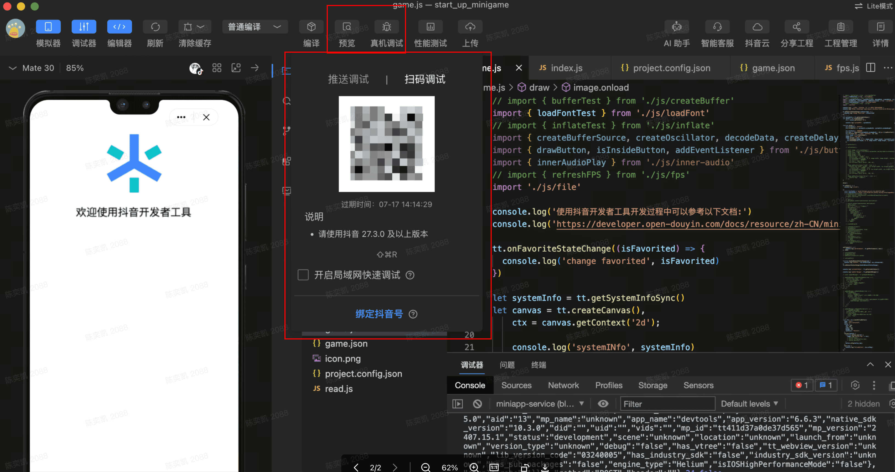Expand the Mate 30 device selector
The height and width of the screenshot is (472, 895).
[32, 68]
